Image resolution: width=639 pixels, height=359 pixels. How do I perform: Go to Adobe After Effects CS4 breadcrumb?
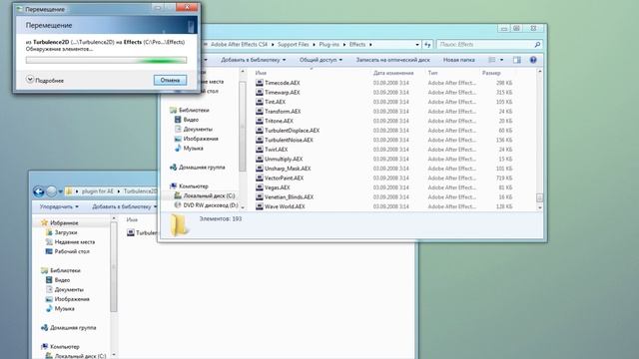(240, 44)
